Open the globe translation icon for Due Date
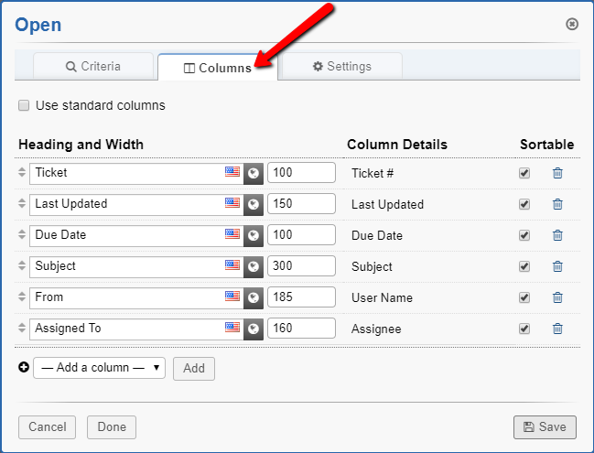 [x=254, y=235]
